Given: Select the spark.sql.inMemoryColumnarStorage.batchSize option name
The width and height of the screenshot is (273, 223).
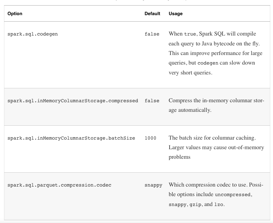Looking at the screenshot, I should coord(71,138).
